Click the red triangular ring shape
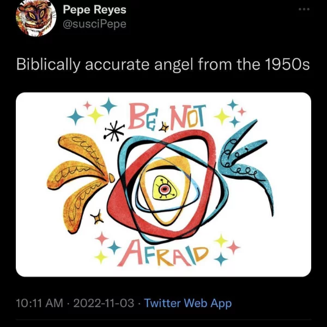 click(162, 184)
